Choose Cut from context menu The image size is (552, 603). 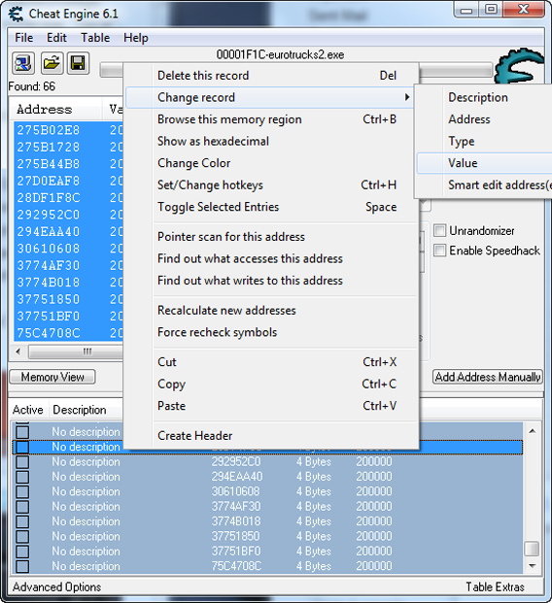coord(271,362)
